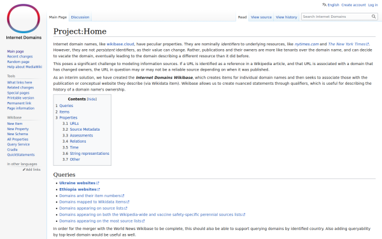Hide the Contents table via [hide]
Viewport: 382px width, 239px height.
(92, 99)
